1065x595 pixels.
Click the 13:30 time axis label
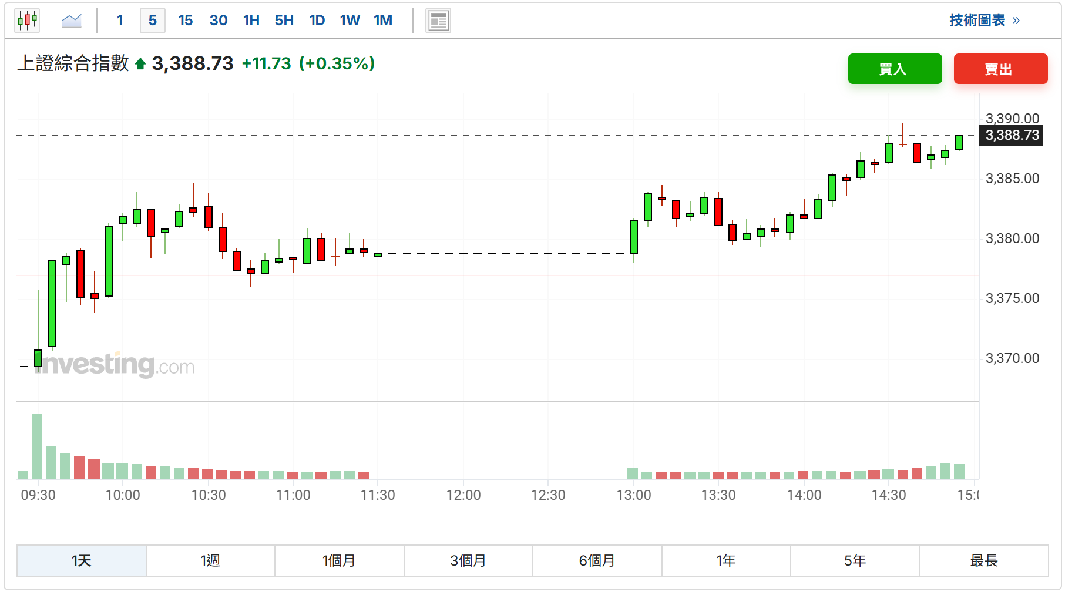point(718,495)
